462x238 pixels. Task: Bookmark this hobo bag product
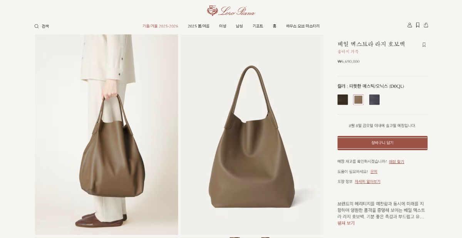pos(424,45)
